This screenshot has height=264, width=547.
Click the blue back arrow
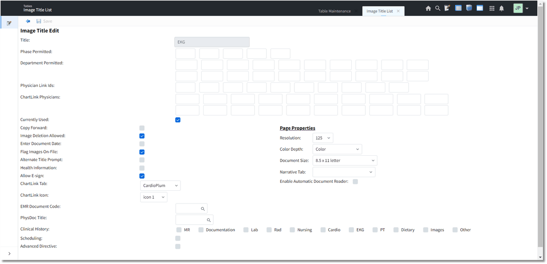pos(28,21)
